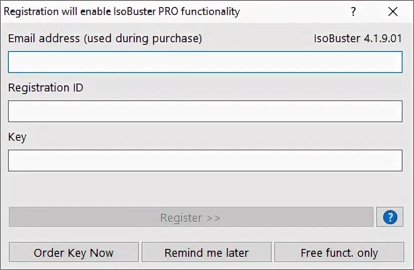The height and width of the screenshot is (270, 414).
Task: Click the Order Key Now button
Action: [74, 252]
